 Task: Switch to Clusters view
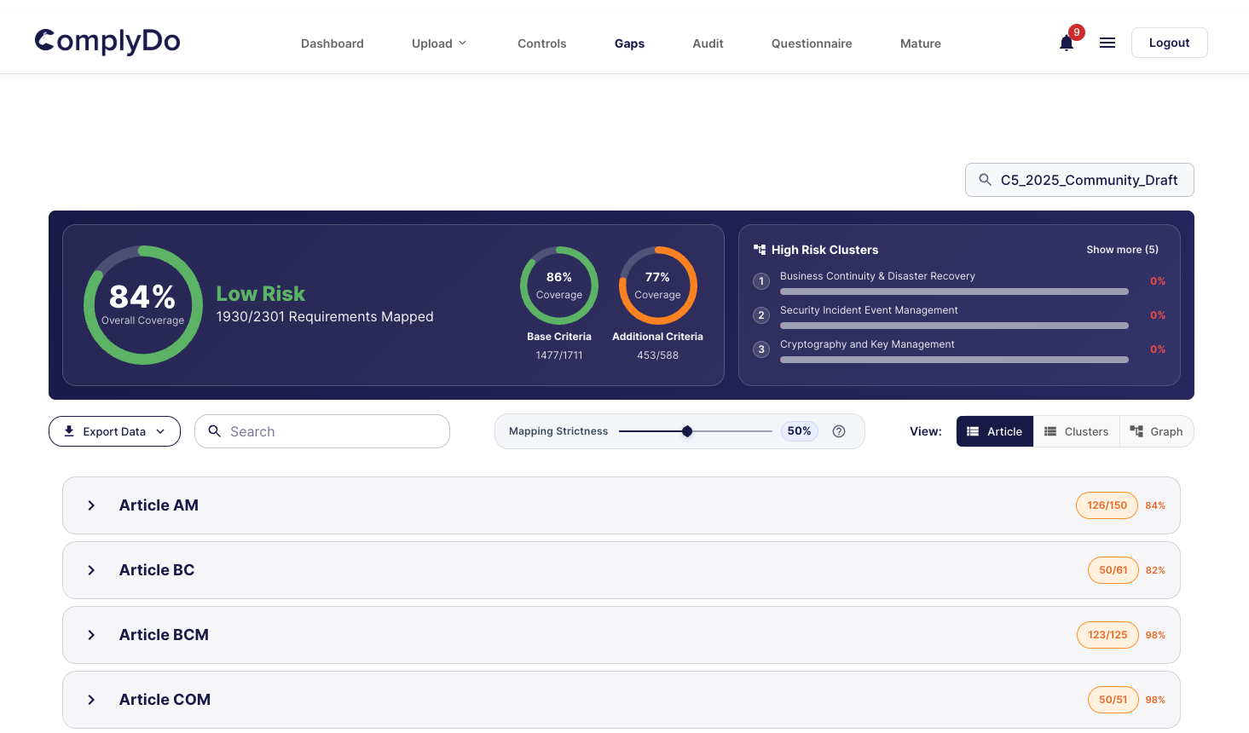click(1076, 431)
